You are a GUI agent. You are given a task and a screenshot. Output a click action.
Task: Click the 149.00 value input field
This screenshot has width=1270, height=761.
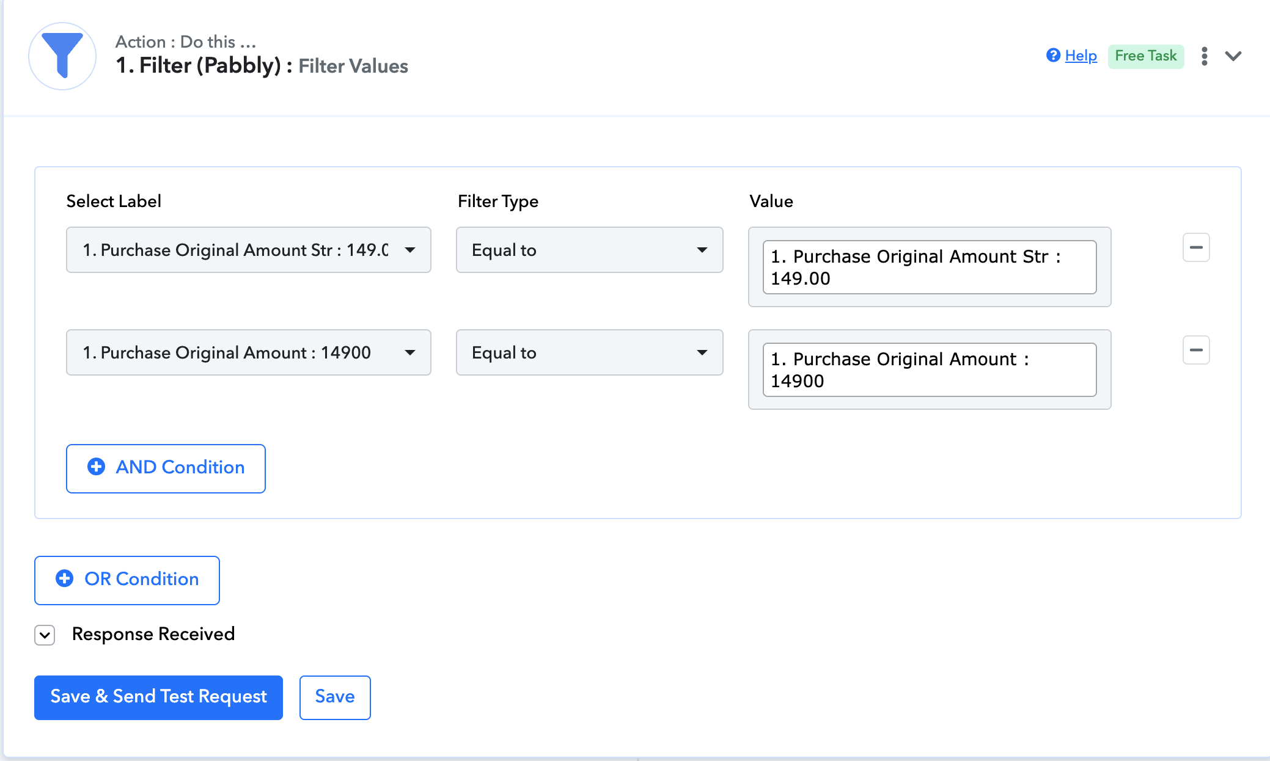coord(929,267)
